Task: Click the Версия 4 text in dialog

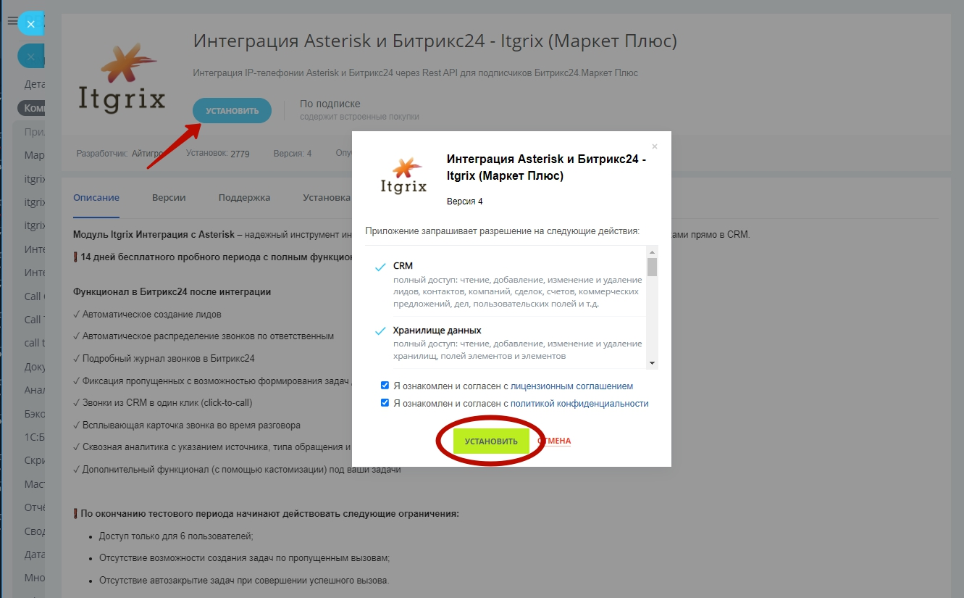Action: pos(465,202)
